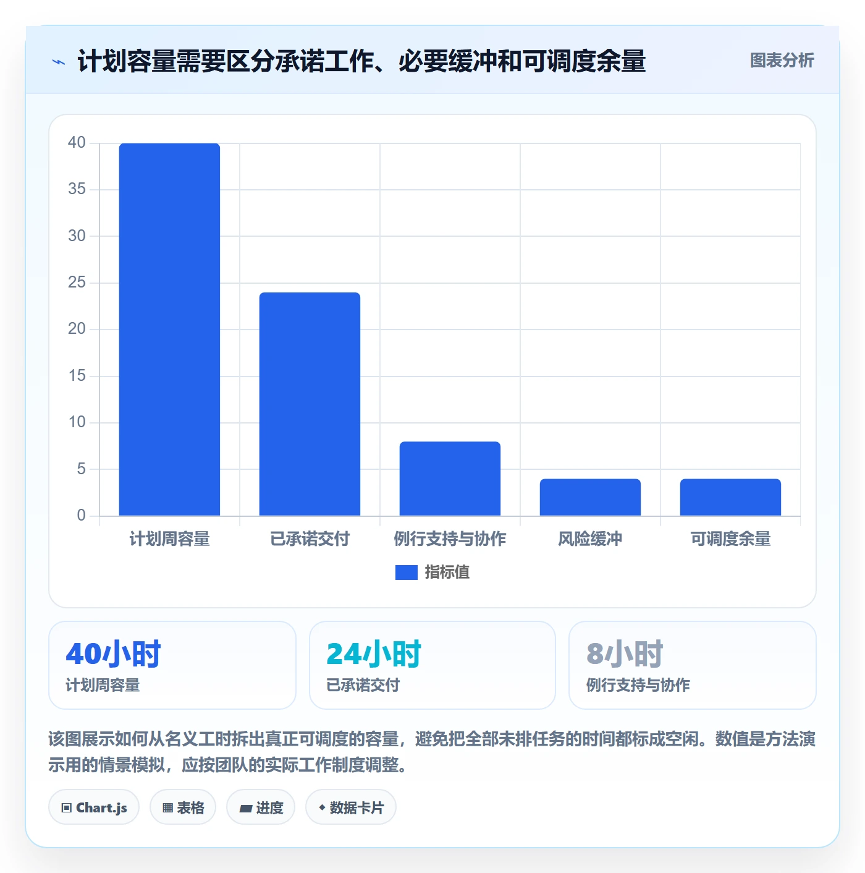The image size is (865, 873).
Task: Click the Chart.js tag chip
Action: [x=94, y=807]
